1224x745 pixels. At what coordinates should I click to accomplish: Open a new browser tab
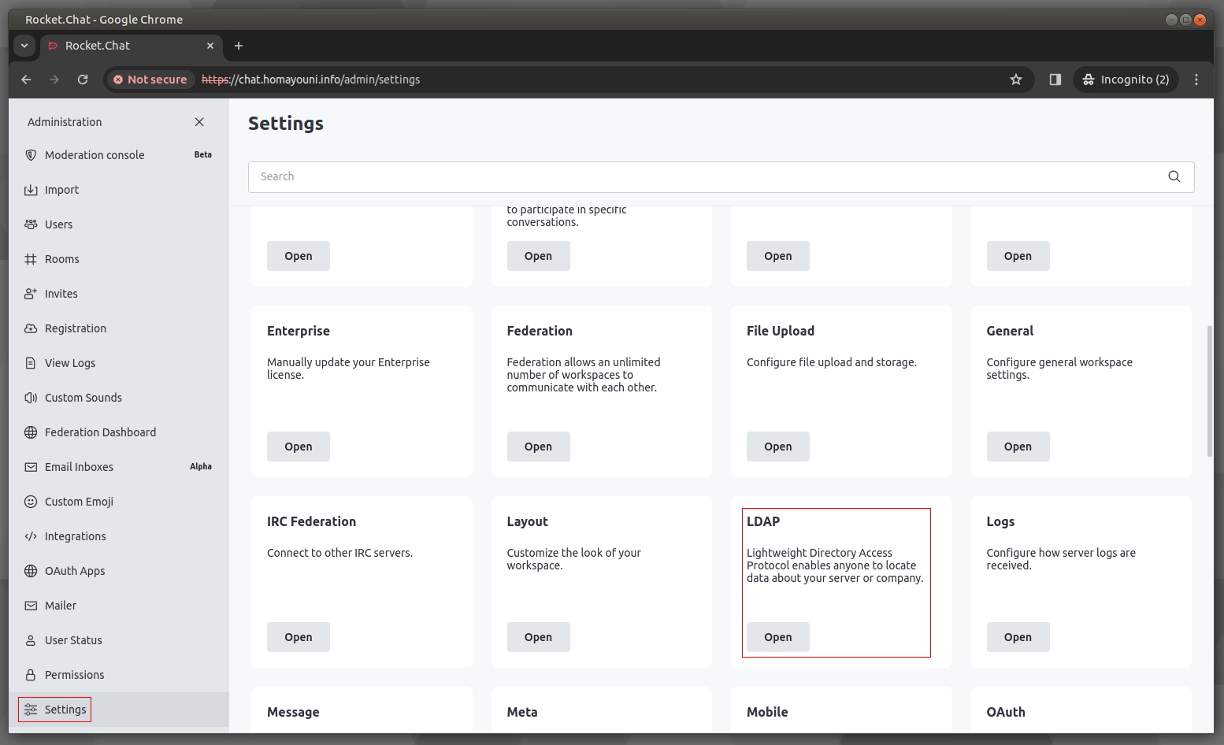(x=239, y=46)
